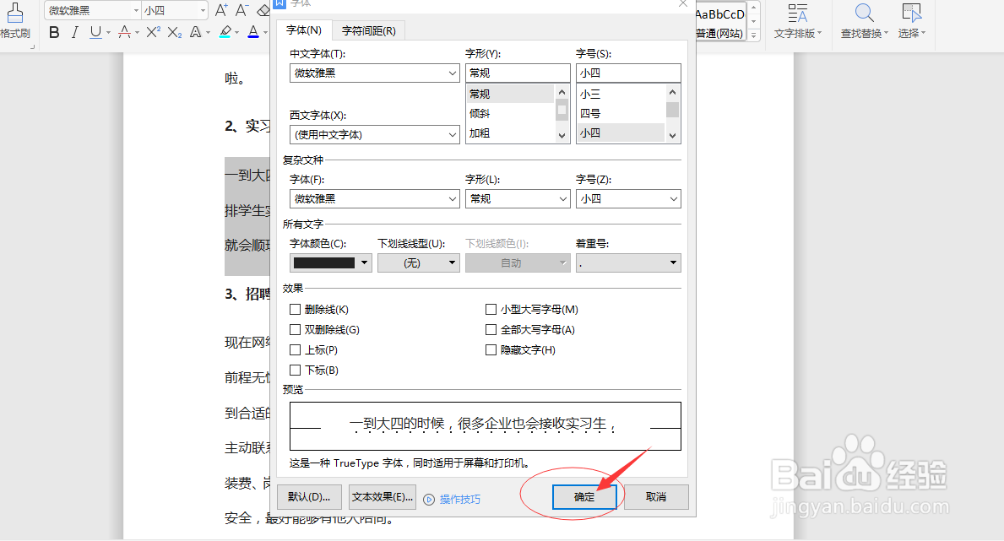Apply italic formatting
The height and width of the screenshot is (541, 1004).
73,32
